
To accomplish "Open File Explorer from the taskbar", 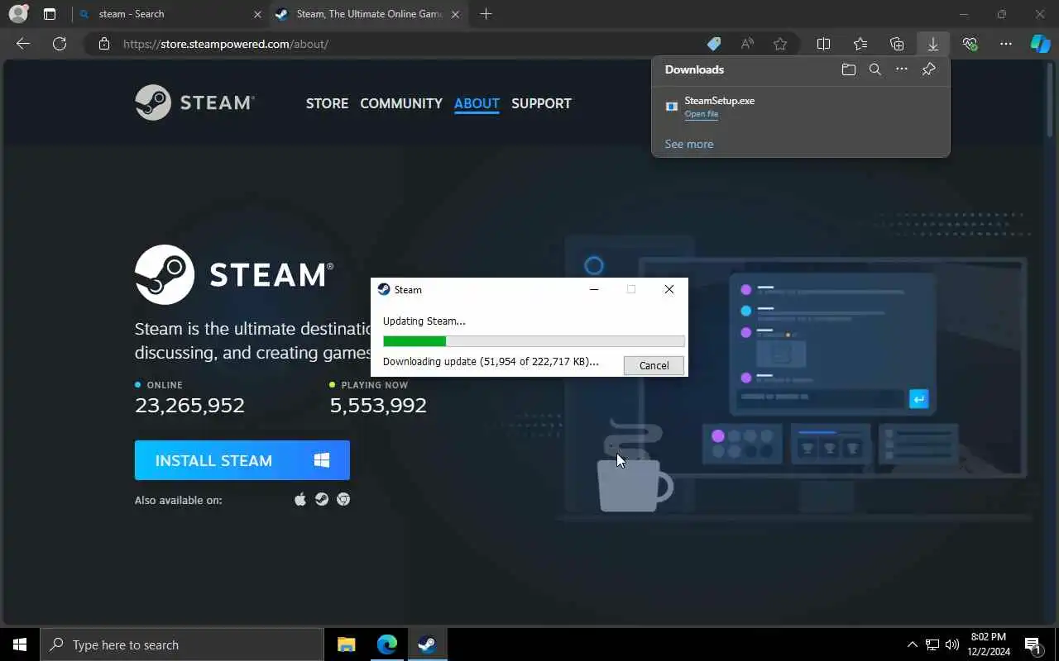I will coord(347,644).
